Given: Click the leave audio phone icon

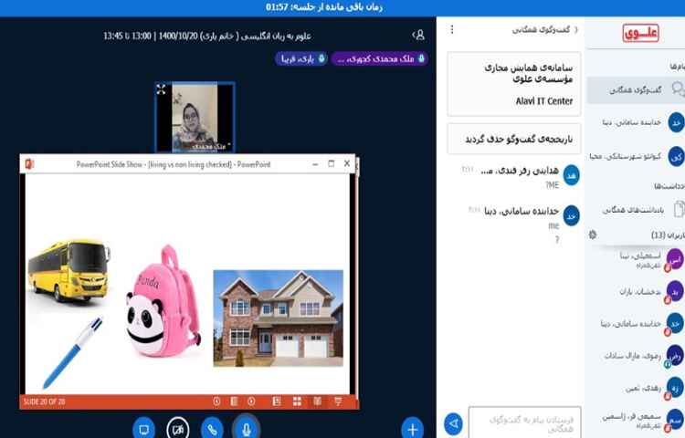Looking at the screenshot, I should 212,428.
